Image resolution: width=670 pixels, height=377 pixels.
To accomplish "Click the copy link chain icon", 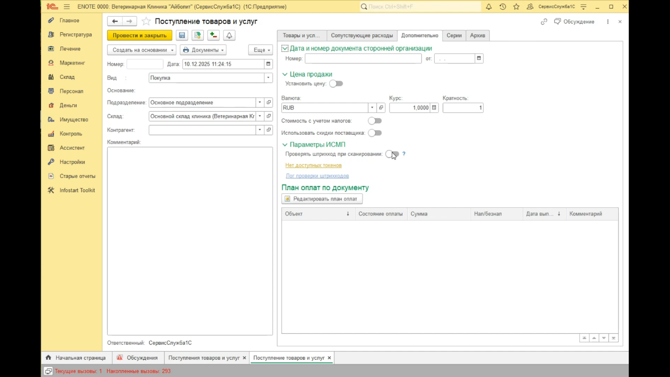I will pos(544,22).
